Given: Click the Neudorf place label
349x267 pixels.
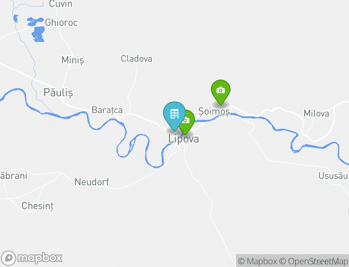Looking at the screenshot, I should [x=92, y=182].
